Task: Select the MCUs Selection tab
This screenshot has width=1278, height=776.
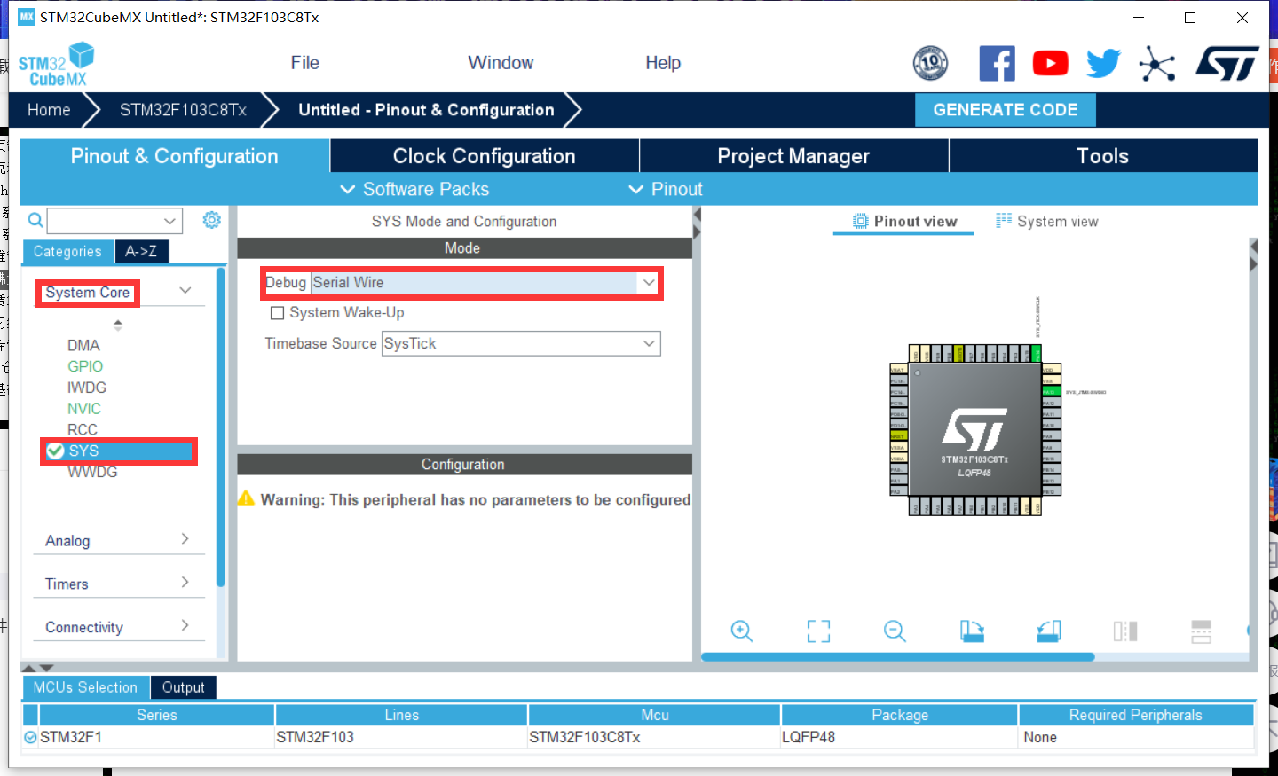Action: (x=85, y=687)
